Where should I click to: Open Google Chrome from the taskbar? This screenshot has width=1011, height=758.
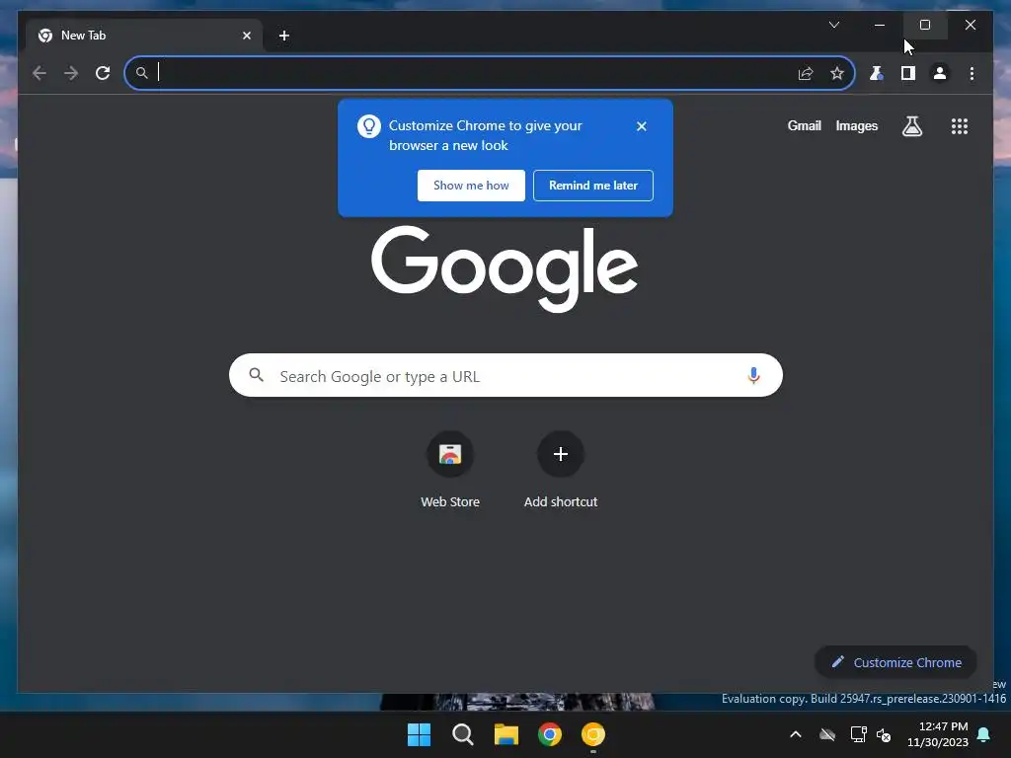549,734
